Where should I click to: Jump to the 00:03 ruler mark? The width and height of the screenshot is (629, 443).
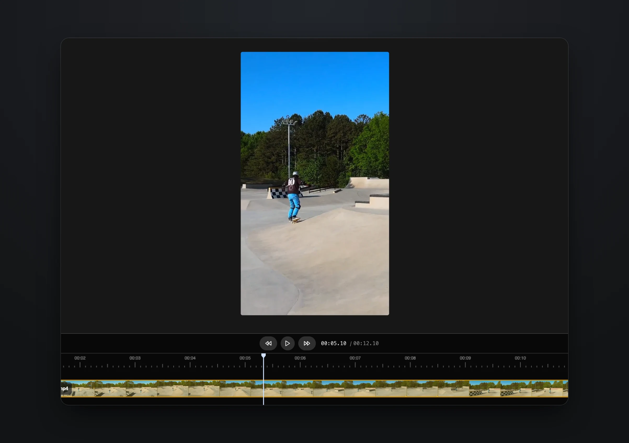click(135, 358)
